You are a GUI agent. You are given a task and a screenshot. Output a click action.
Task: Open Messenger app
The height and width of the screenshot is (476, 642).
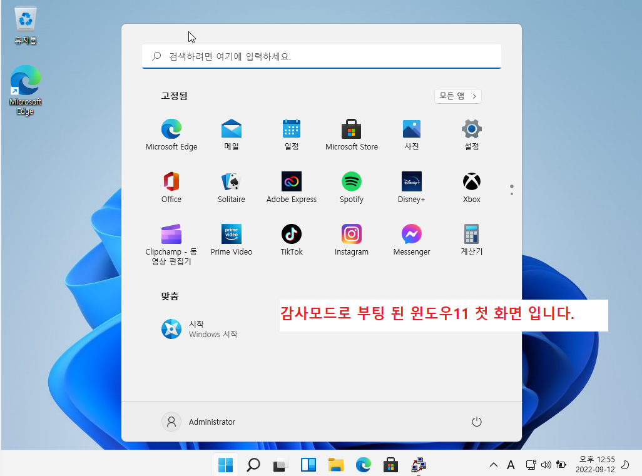412,240
